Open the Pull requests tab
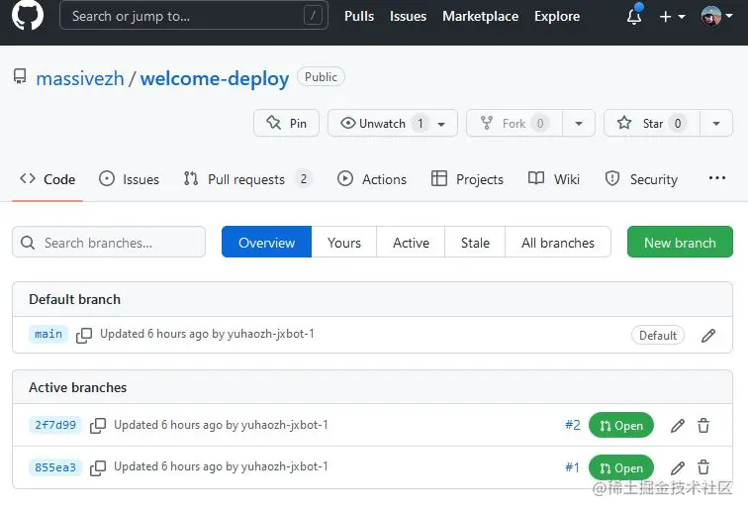This screenshot has width=748, height=512. pos(248,179)
